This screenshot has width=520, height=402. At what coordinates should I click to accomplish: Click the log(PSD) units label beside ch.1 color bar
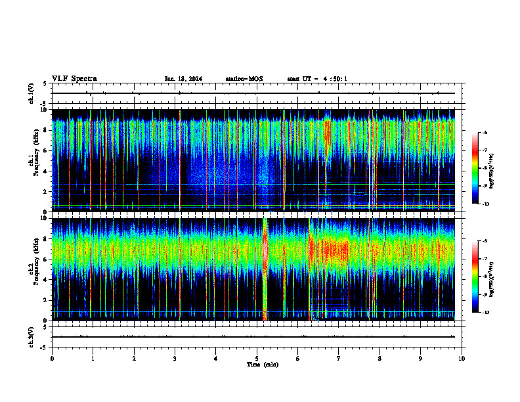pos(492,171)
